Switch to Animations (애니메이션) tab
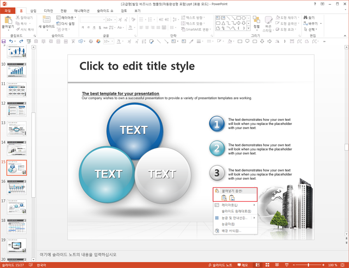Image resolution: width=349 pixels, height=268 pixels. point(82,11)
